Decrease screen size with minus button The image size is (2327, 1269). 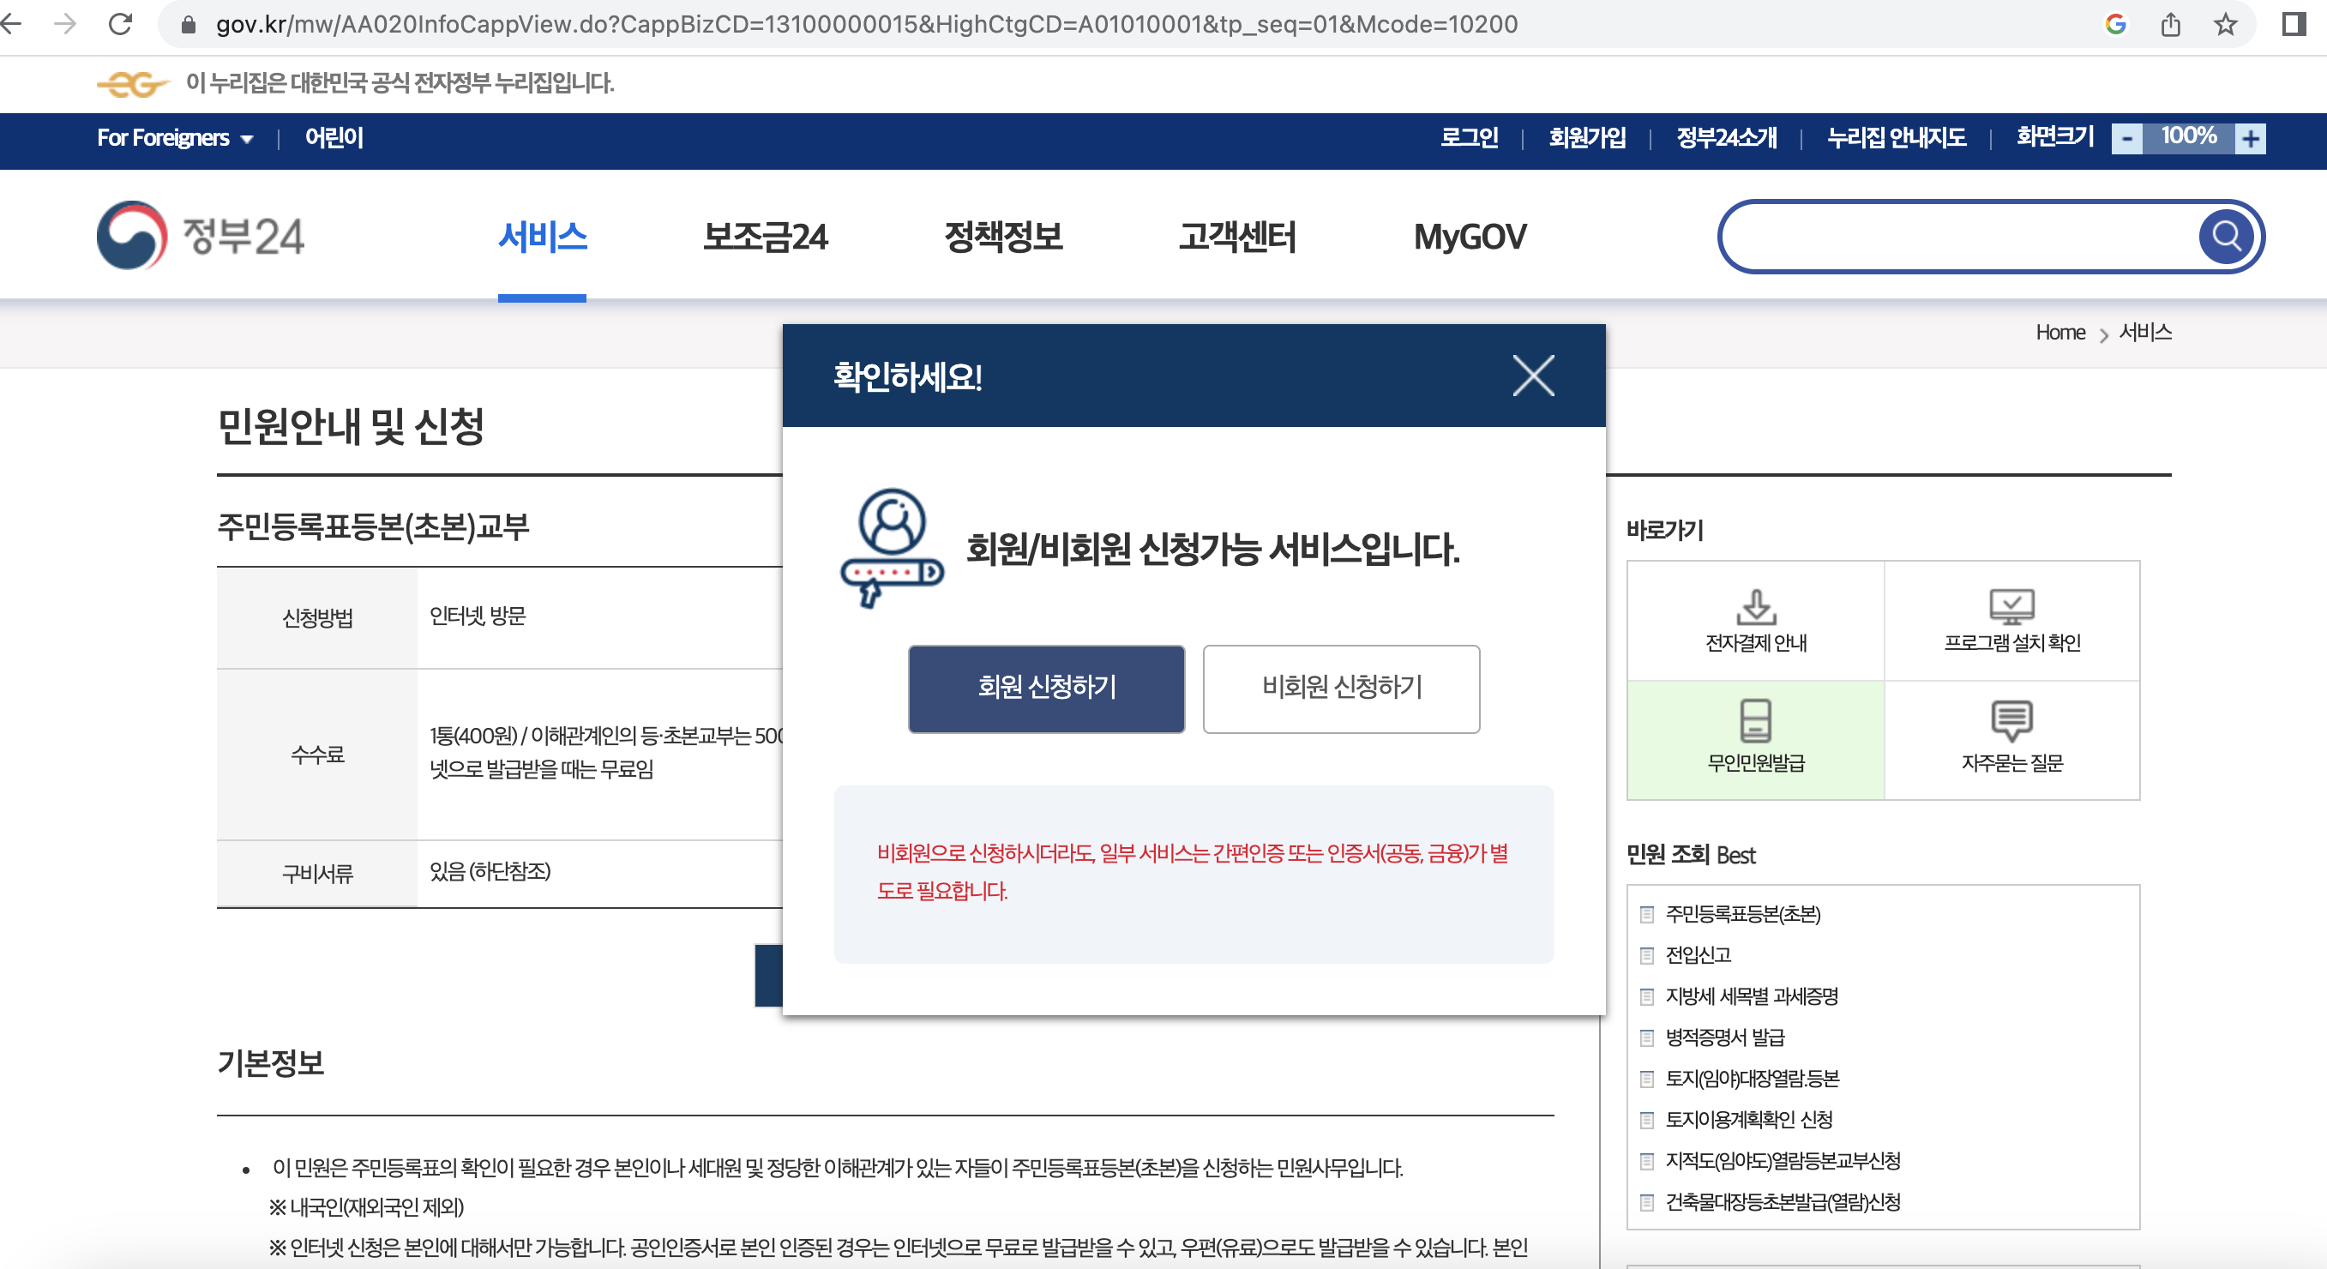2127,138
